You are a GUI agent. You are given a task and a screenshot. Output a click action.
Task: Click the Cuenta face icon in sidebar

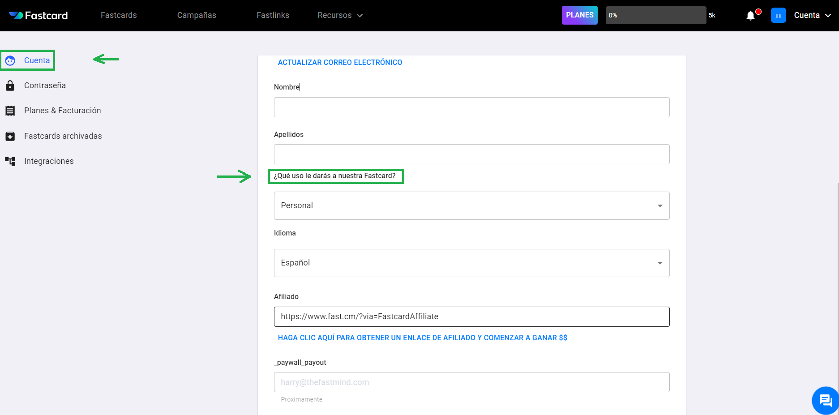point(10,60)
